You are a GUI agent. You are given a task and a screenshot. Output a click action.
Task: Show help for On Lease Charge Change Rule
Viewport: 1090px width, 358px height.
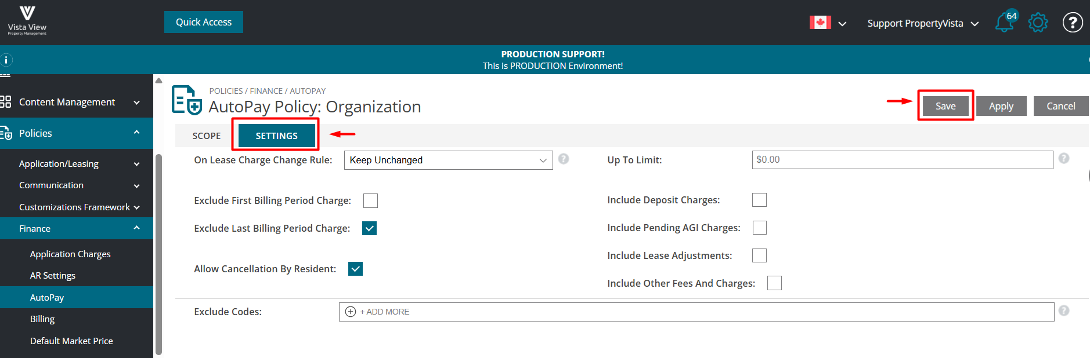point(564,159)
